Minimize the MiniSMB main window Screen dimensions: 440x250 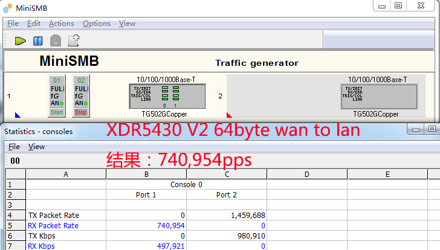[x=382, y=6]
